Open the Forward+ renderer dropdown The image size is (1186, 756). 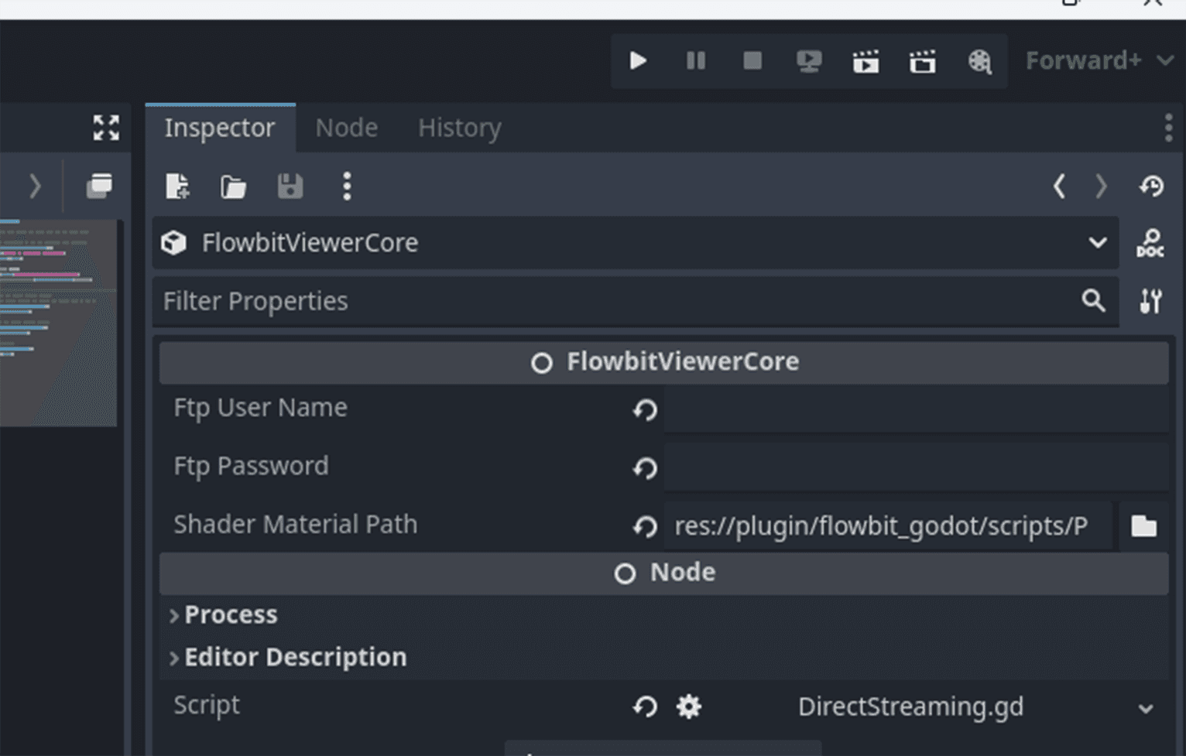click(x=1099, y=61)
